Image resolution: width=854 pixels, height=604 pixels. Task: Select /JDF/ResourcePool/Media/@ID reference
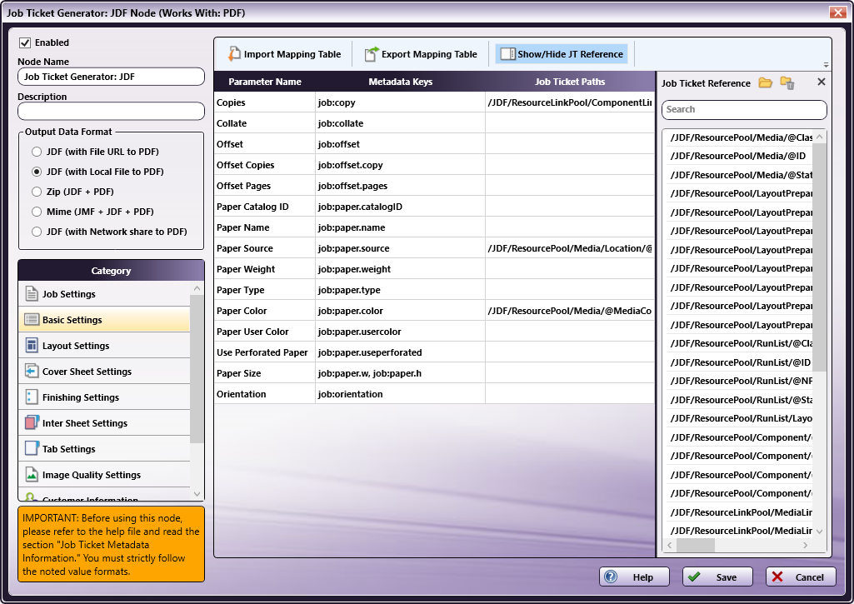pyautogui.click(x=738, y=156)
